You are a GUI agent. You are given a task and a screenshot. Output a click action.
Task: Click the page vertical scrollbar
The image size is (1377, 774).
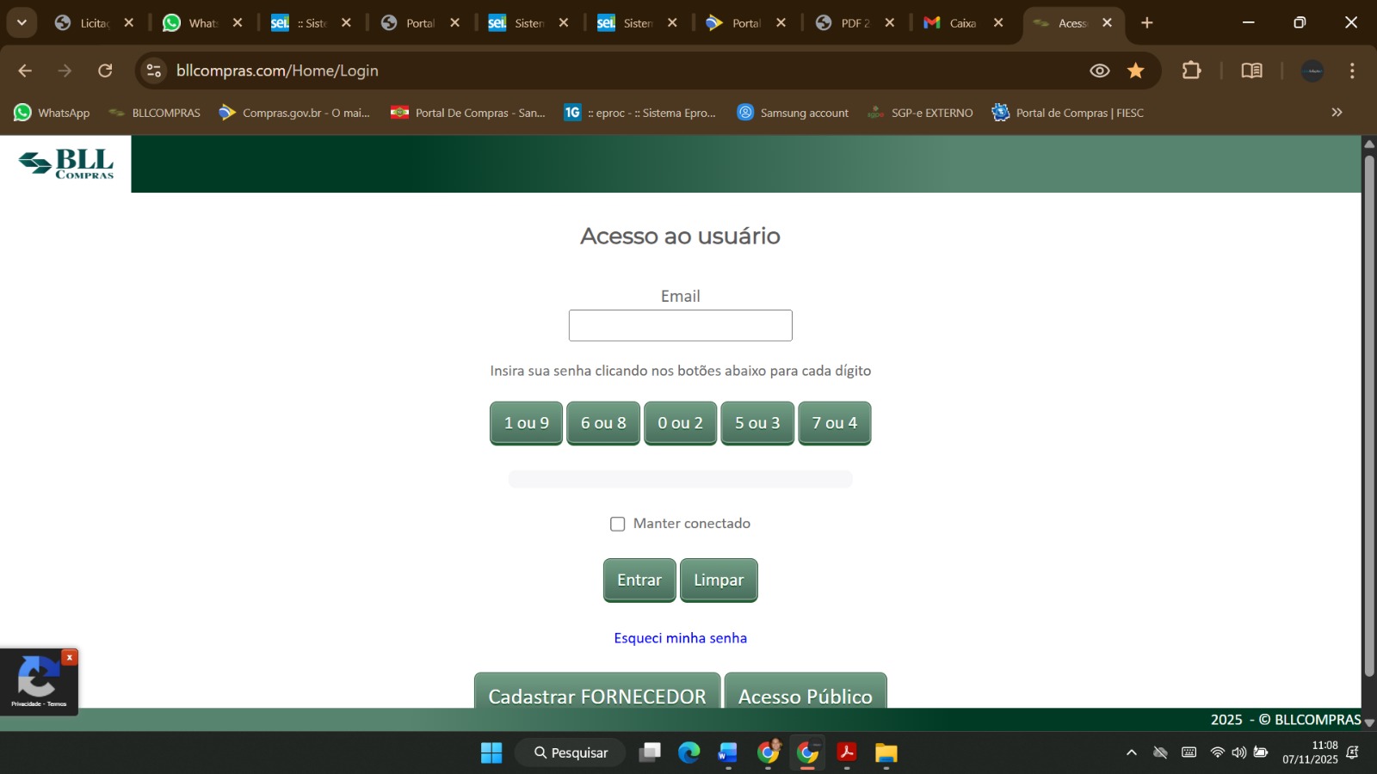coord(1368,413)
